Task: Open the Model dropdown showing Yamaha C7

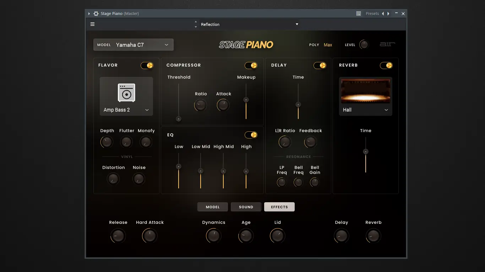Action: click(133, 45)
